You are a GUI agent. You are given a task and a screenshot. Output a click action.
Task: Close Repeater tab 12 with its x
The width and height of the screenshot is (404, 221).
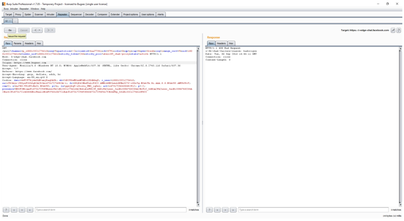(x=10, y=21)
